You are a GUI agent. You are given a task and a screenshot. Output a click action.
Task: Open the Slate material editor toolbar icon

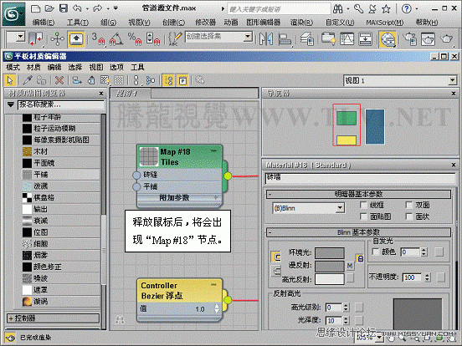coord(388,39)
